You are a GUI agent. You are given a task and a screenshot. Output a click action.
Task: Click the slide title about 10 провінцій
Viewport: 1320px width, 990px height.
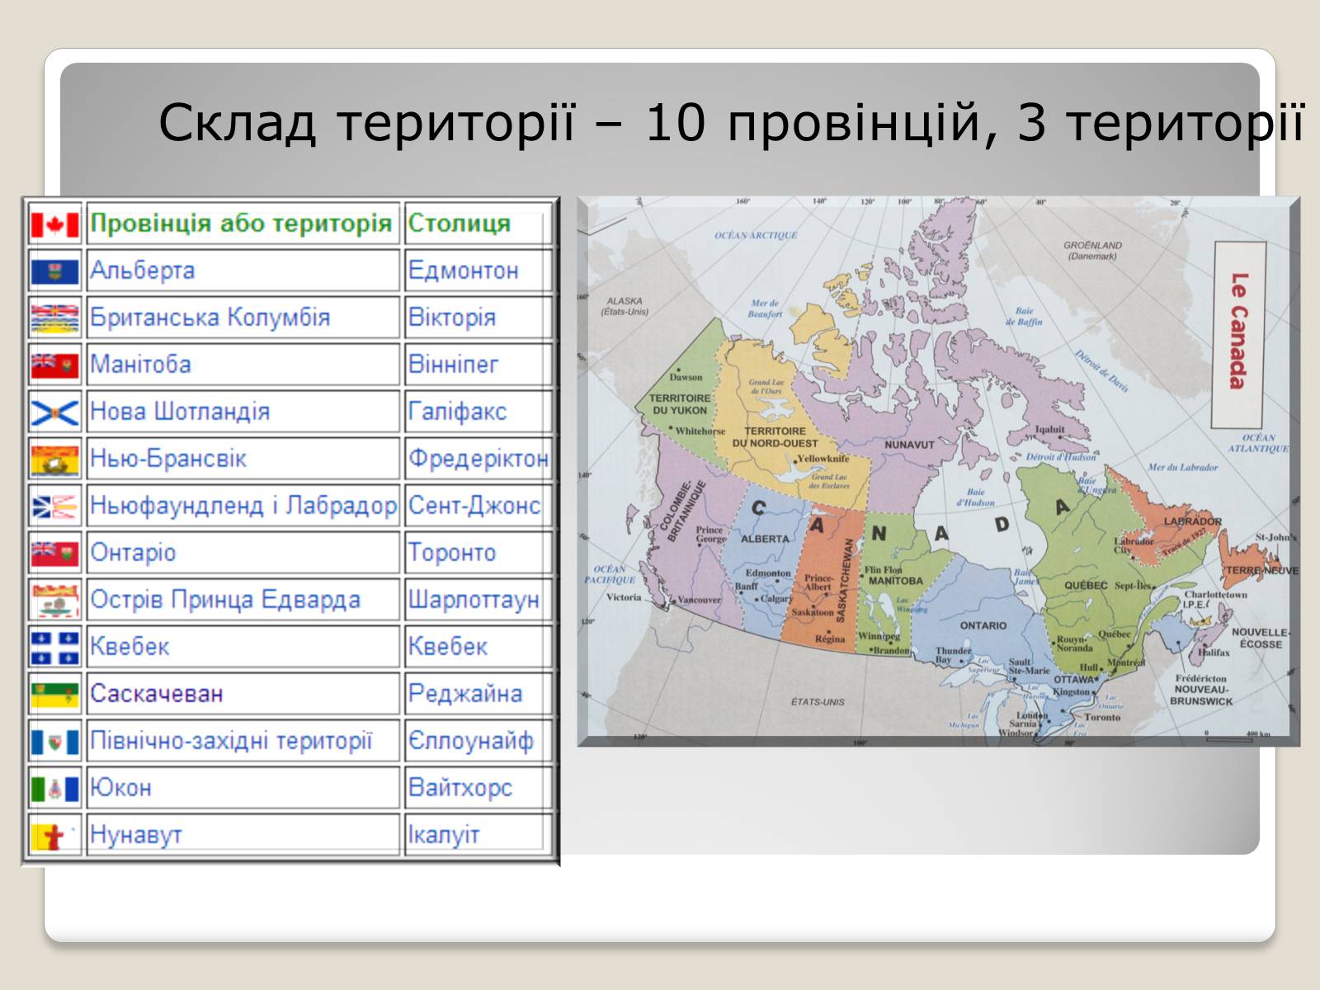[x=731, y=122]
